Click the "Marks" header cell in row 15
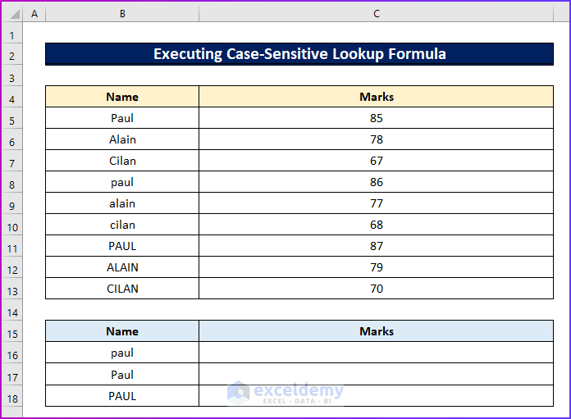This screenshot has width=571, height=419. click(377, 331)
